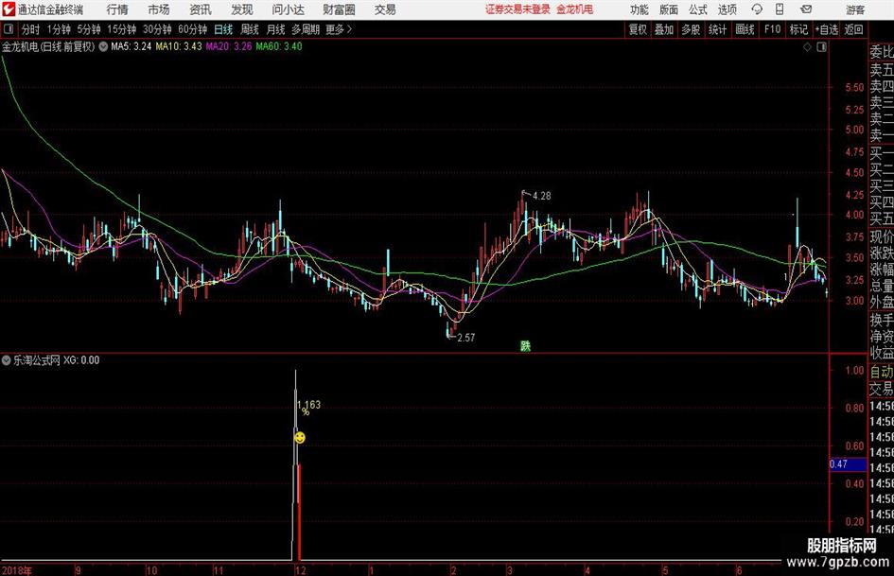Click the MA20: 3.26 indicator label
This screenshot has width=894, height=576.
tap(229, 46)
